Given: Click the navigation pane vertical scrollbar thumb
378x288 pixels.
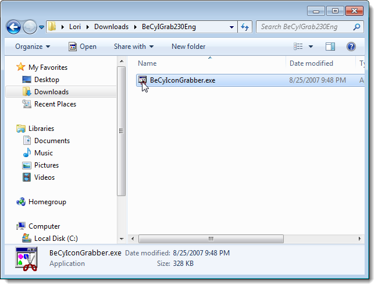Looking at the screenshot, I should click(122, 131).
